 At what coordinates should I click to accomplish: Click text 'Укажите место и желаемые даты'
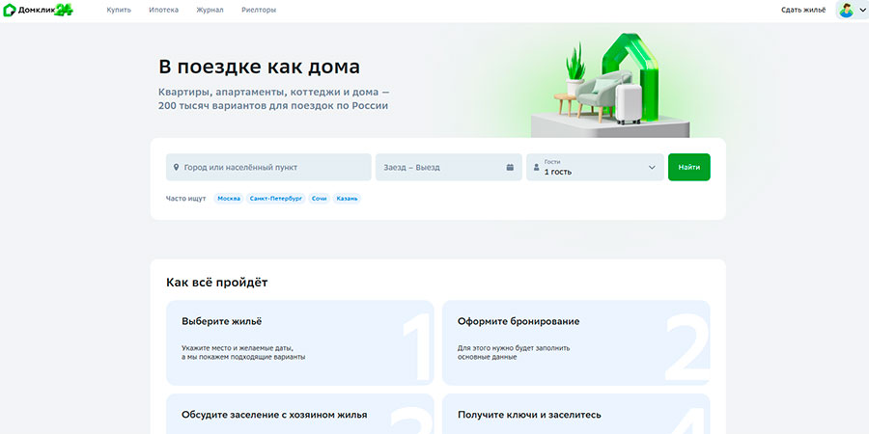238,348
